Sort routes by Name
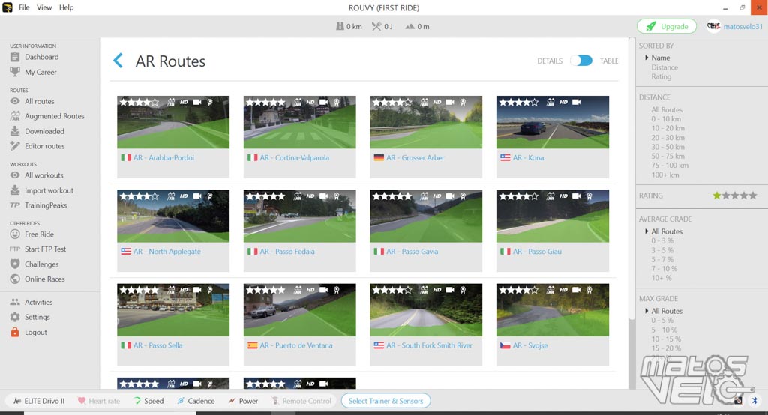This screenshot has width=768, height=415. (660, 58)
